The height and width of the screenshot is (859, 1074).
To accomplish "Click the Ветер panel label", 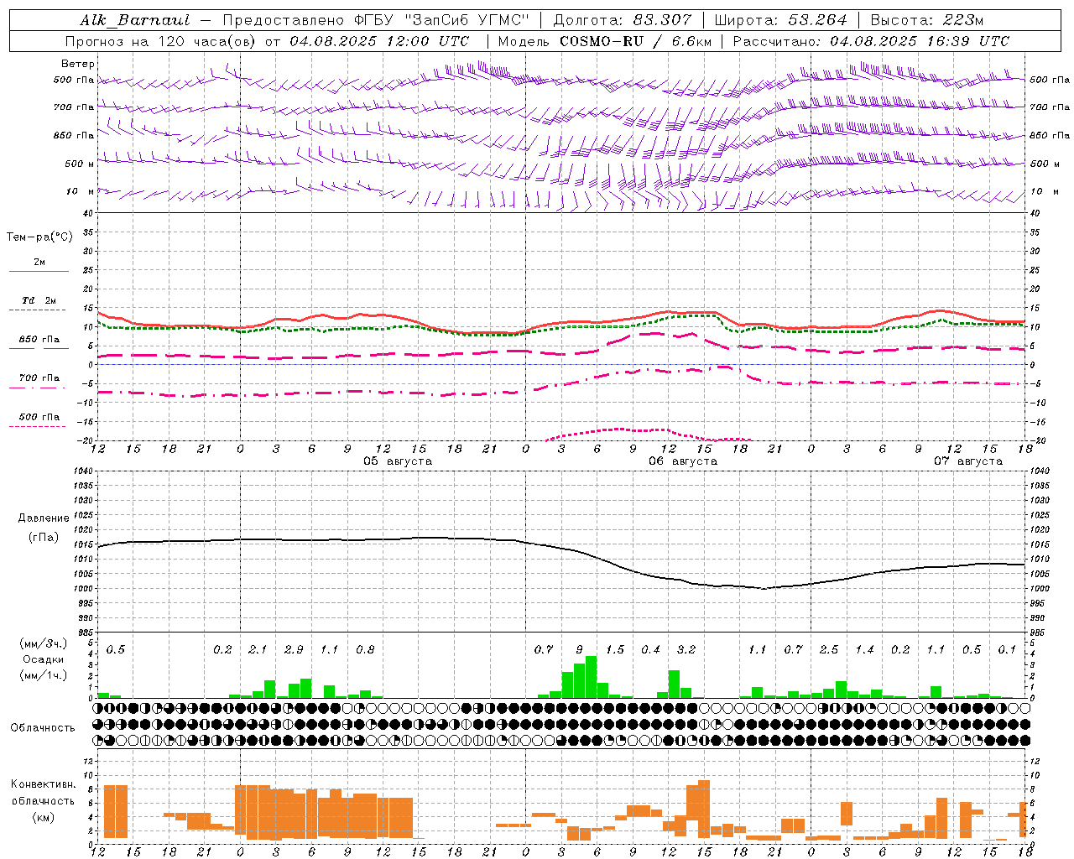I will pyautogui.click(x=77, y=64).
